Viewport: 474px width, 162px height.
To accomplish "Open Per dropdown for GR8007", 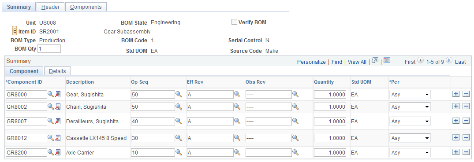I will point(410,121).
